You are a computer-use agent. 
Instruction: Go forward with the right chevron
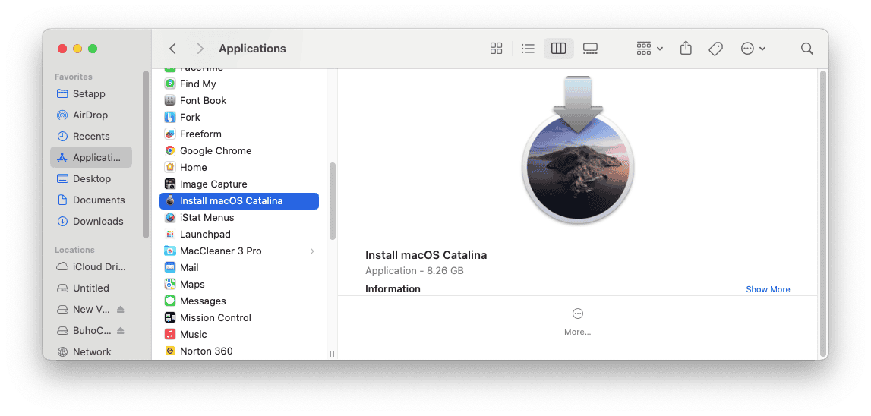[x=200, y=49]
